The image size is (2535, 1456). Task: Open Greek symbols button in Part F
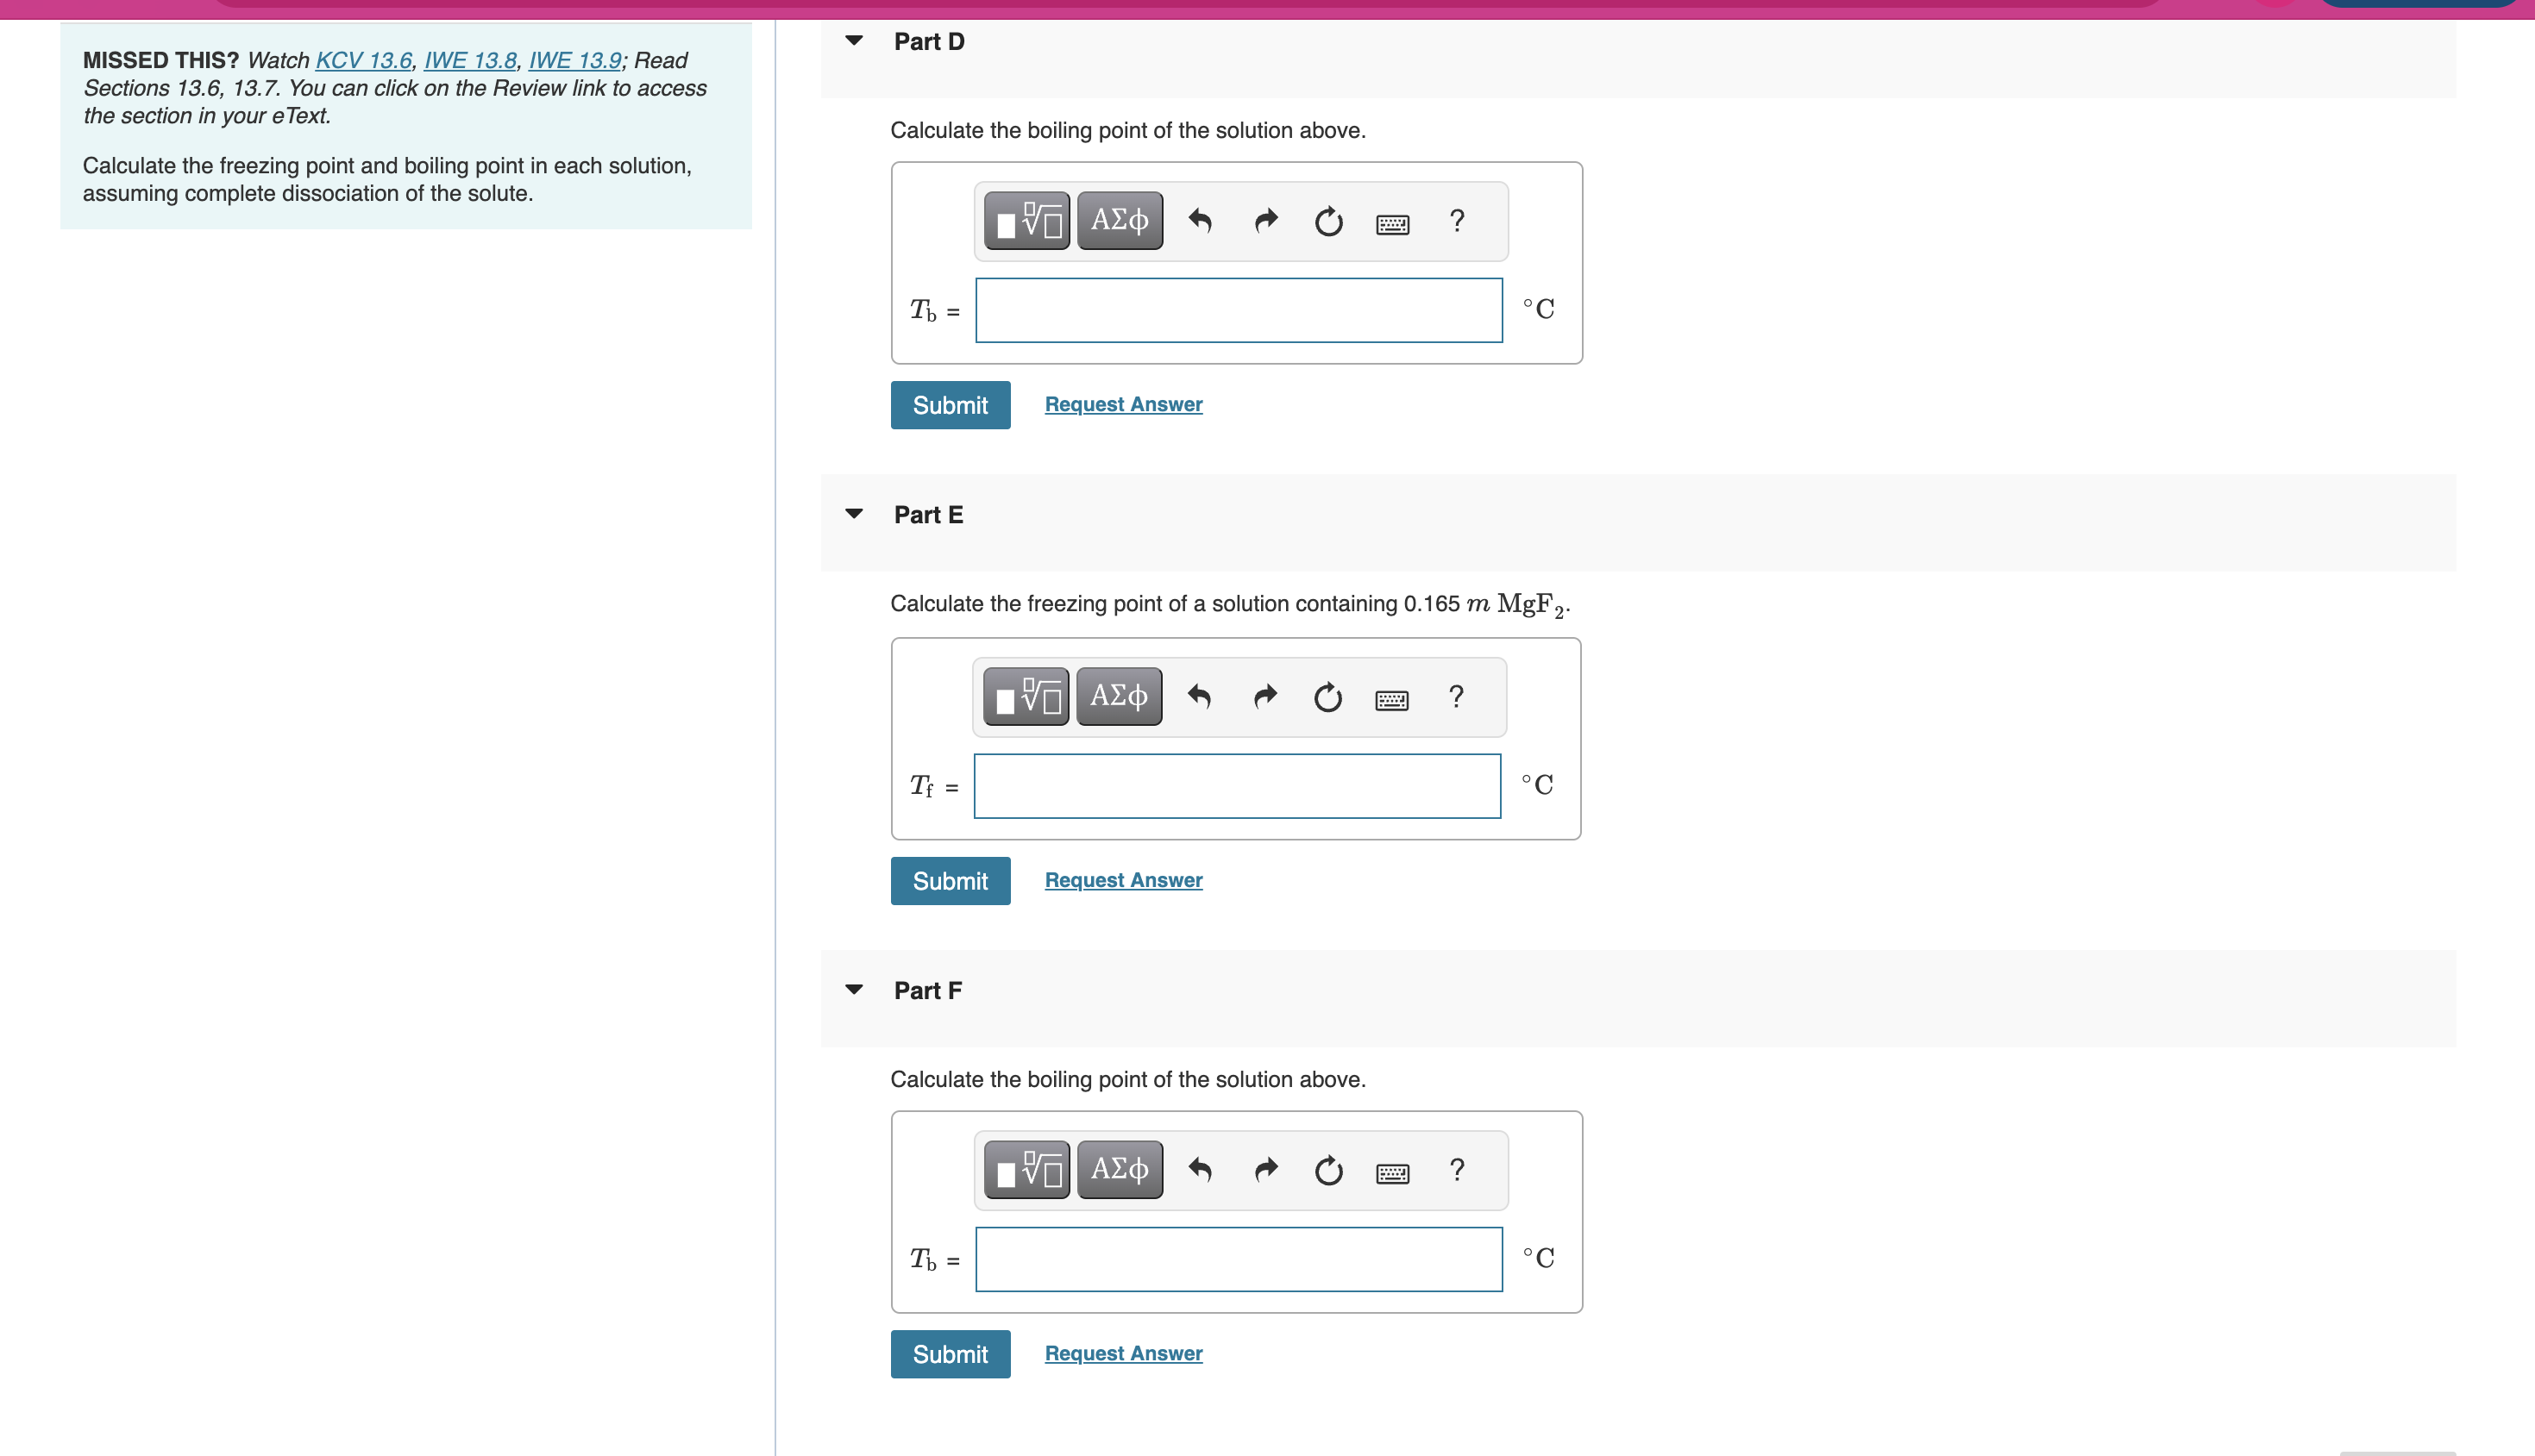pyautogui.click(x=1120, y=1168)
